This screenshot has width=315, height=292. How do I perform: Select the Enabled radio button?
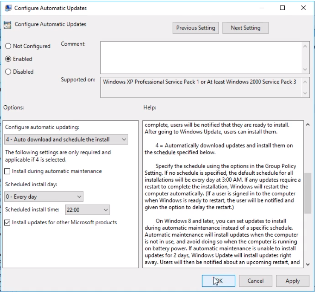point(8,59)
